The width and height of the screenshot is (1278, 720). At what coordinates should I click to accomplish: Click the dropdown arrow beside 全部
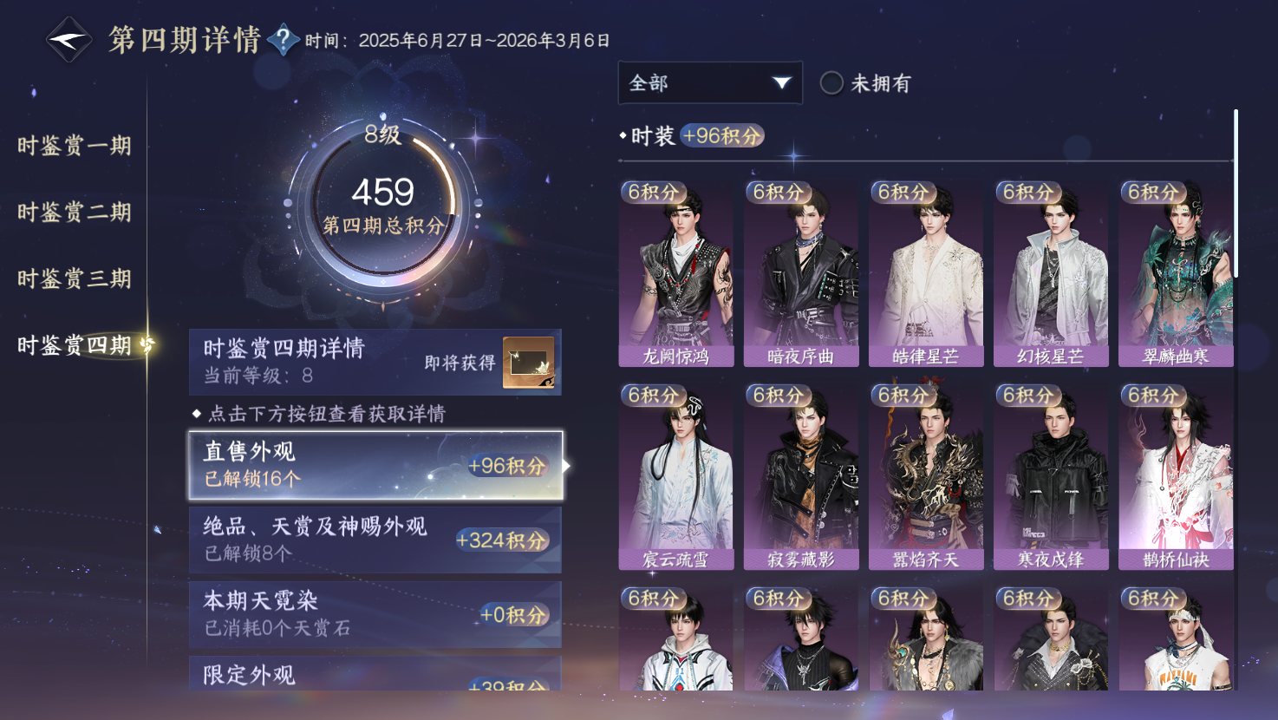coord(781,83)
